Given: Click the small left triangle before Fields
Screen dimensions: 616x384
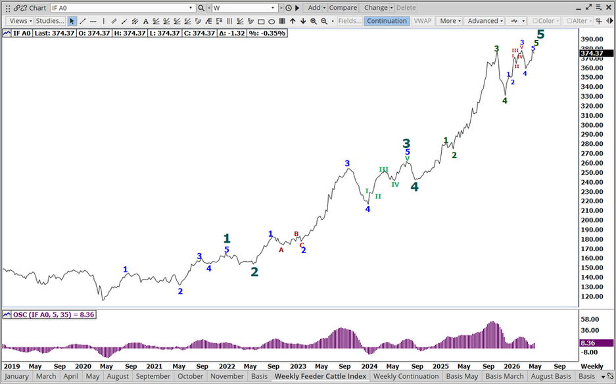Looking at the screenshot, I should click(x=333, y=21).
